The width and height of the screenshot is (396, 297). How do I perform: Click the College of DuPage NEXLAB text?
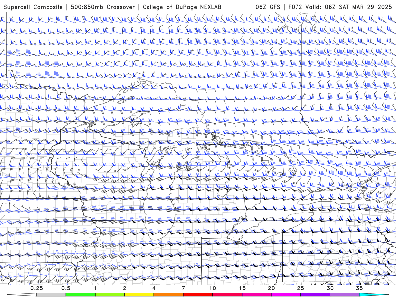click(182, 7)
